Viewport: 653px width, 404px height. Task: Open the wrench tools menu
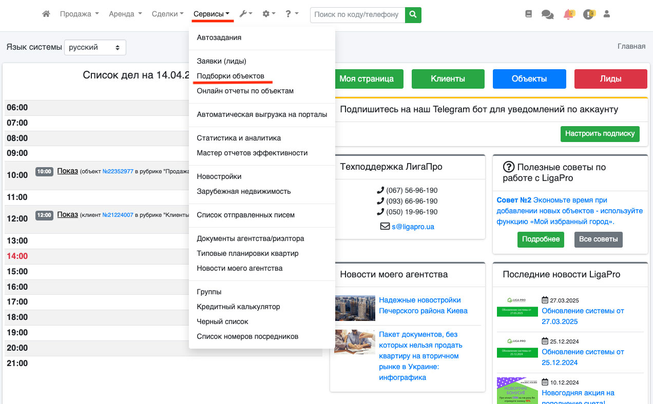(x=245, y=14)
